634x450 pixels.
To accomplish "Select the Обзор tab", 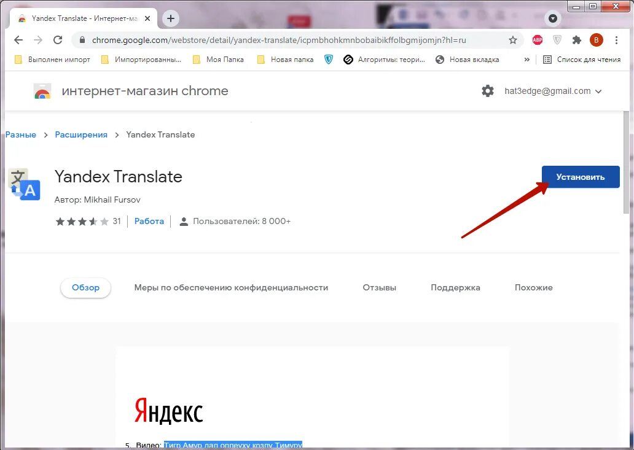I will pyautogui.click(x=86, y=287).
